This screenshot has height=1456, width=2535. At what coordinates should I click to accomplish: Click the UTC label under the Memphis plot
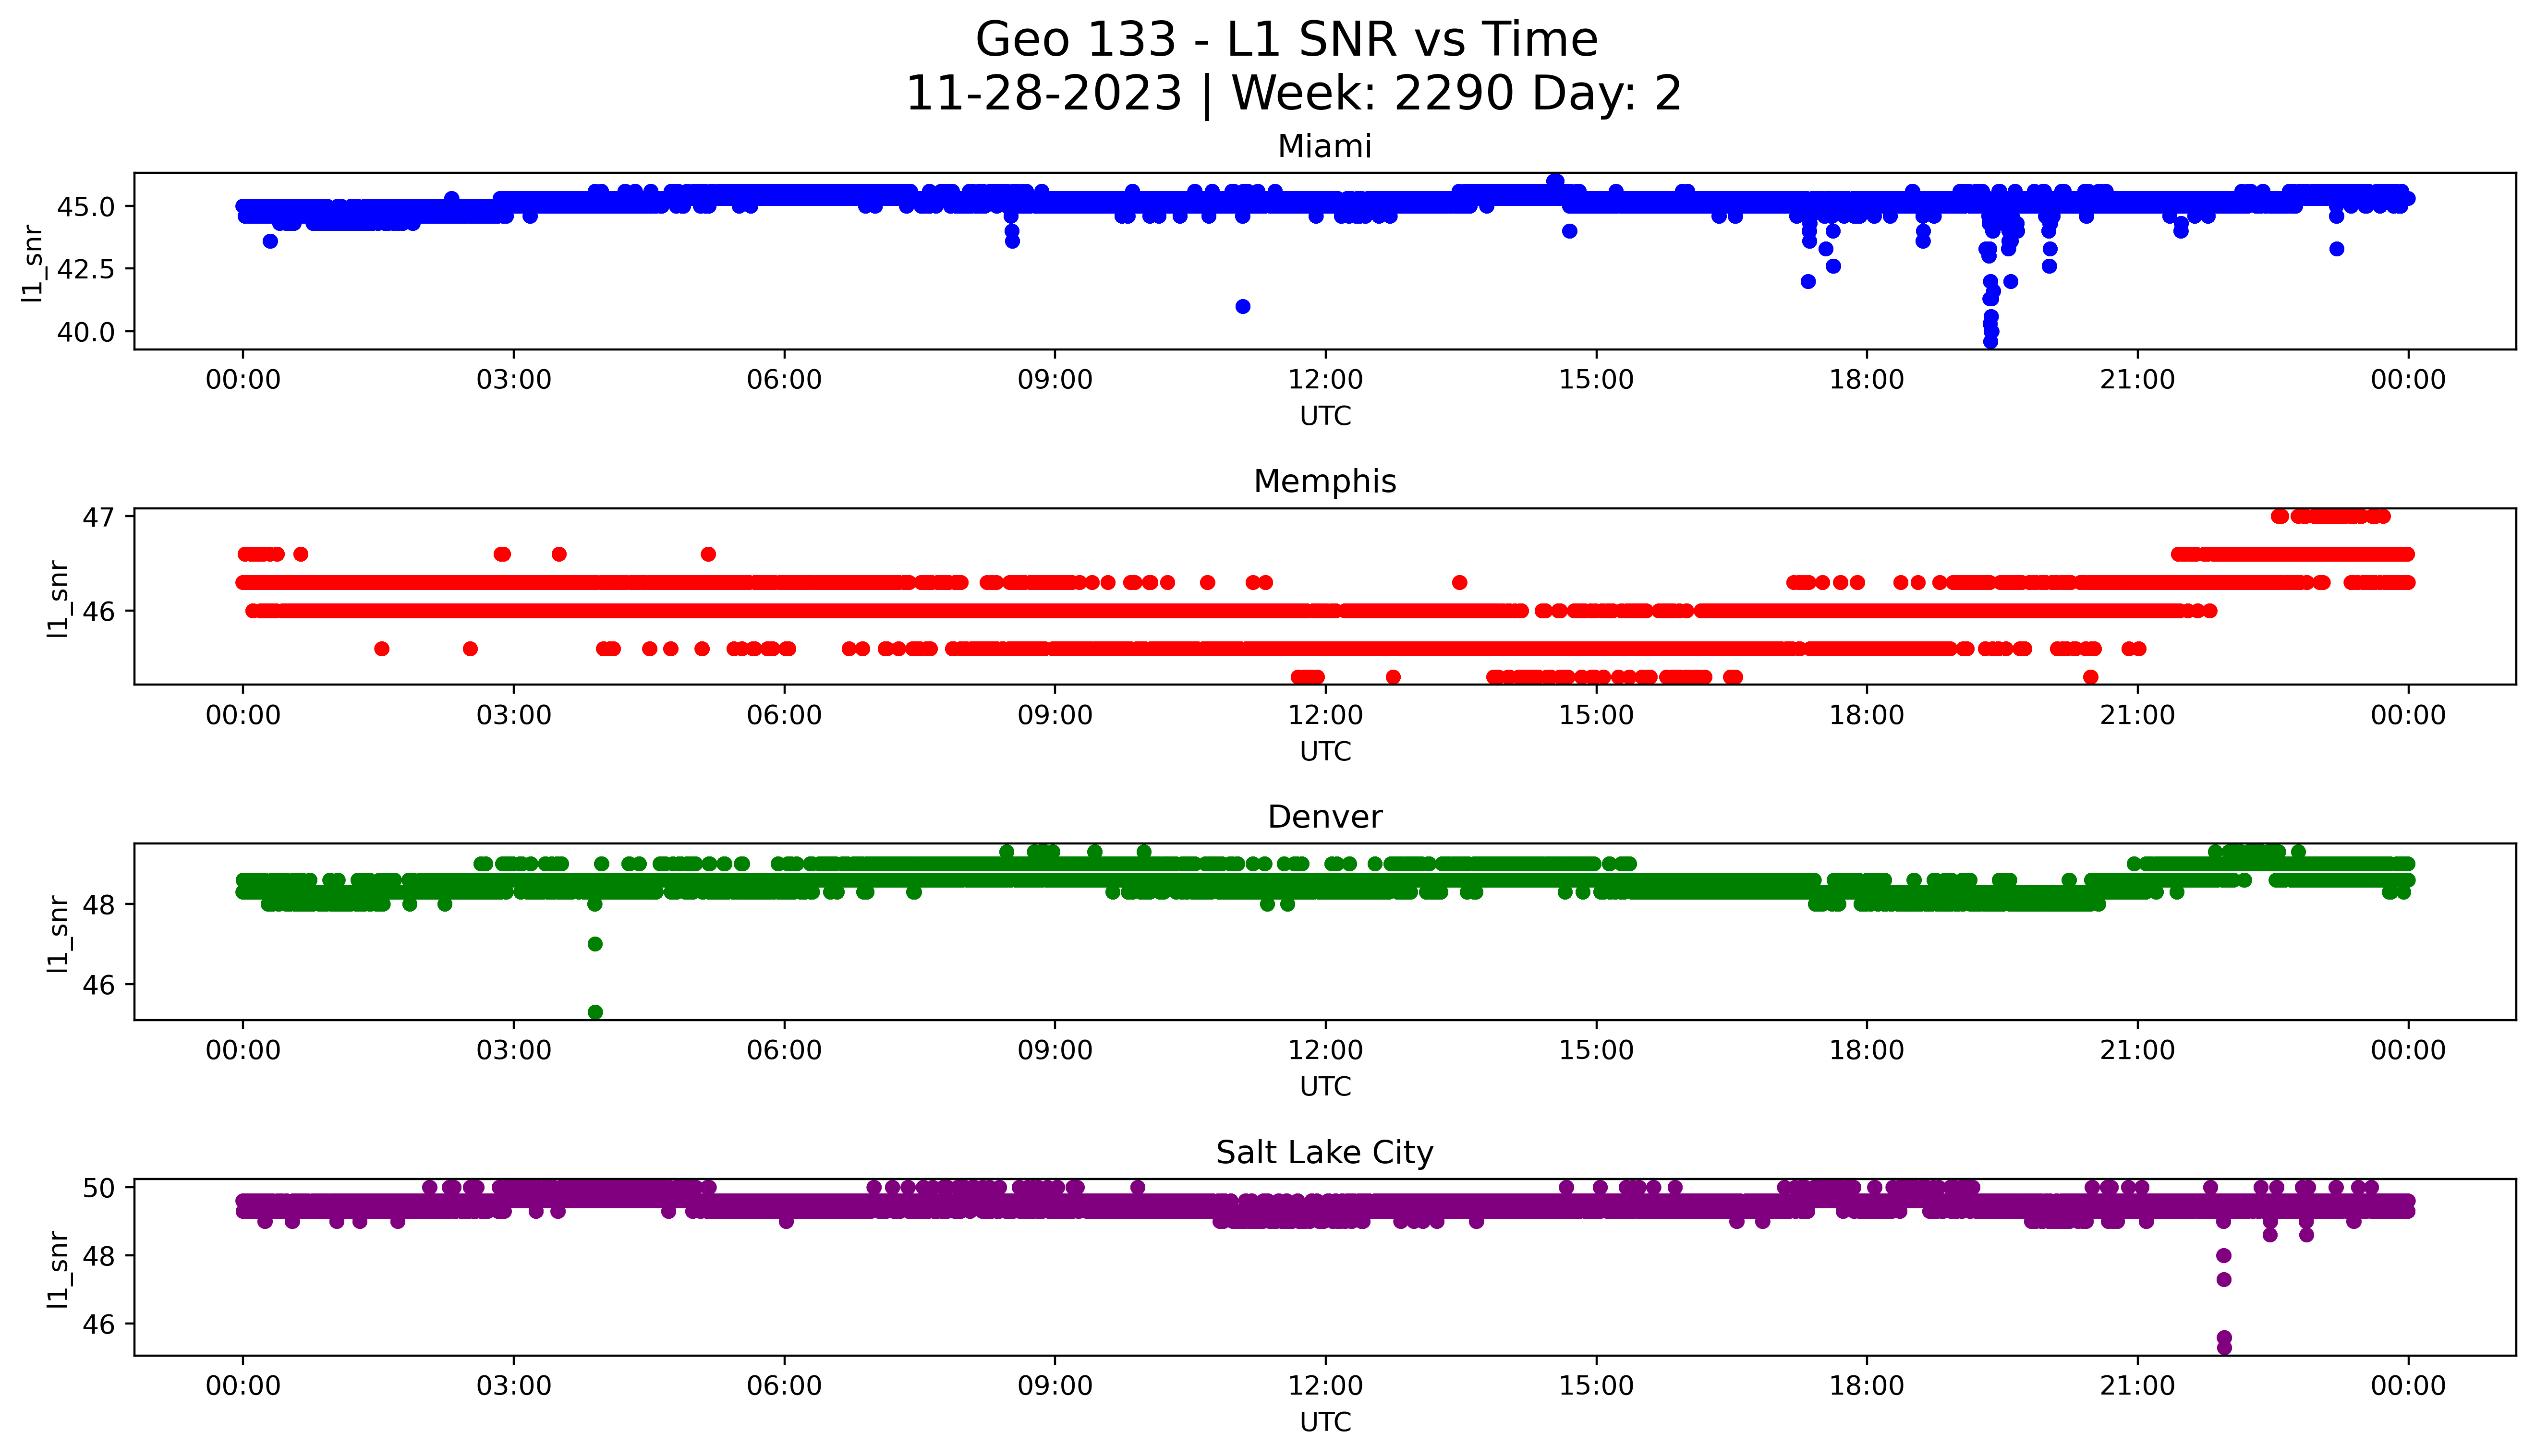coord(1325,751)
